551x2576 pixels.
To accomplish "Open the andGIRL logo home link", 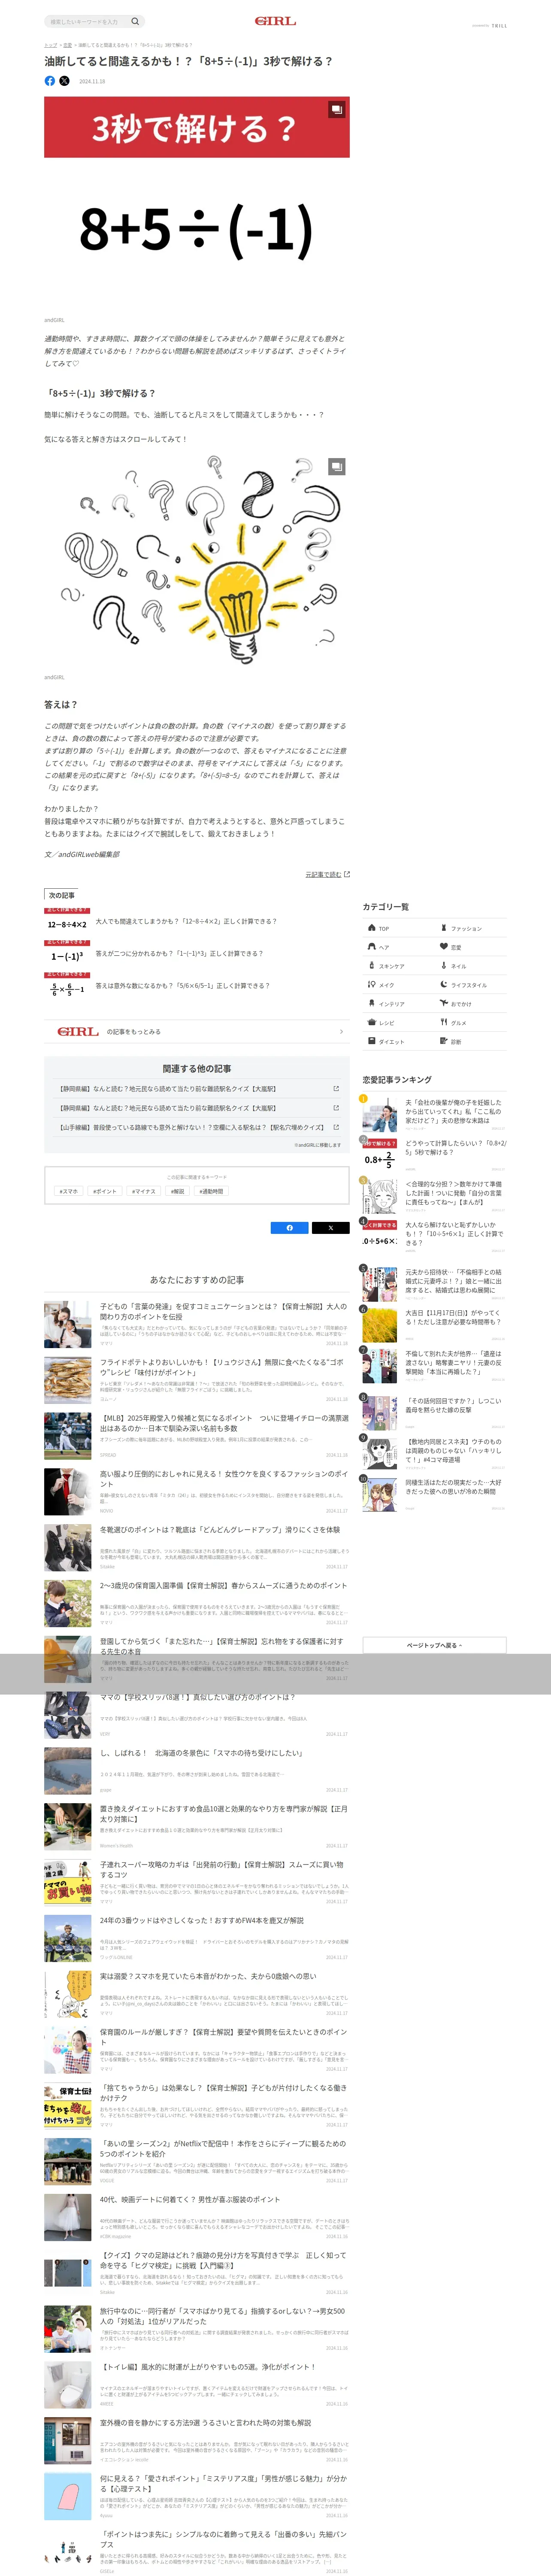I will (x=275, y=21).
